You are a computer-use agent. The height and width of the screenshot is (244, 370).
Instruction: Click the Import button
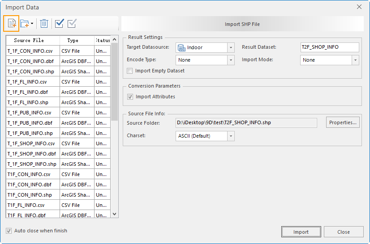[x=301, y=232]
